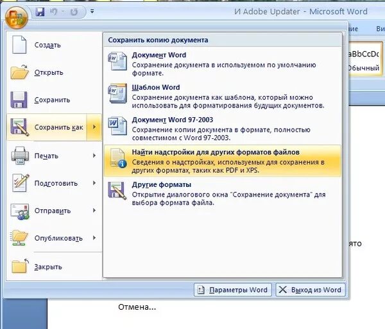
Task: Click the open folder icon beside Открыть
Action: (20, 72)
